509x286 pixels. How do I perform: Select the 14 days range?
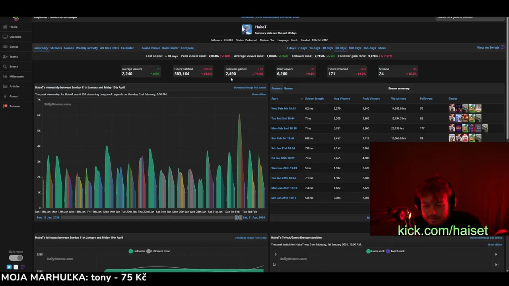click(x=315, y=48)
